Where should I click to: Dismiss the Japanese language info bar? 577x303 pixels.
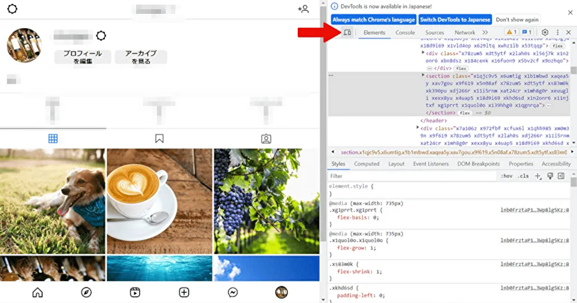pyautogui.click(x=570, y=13)
